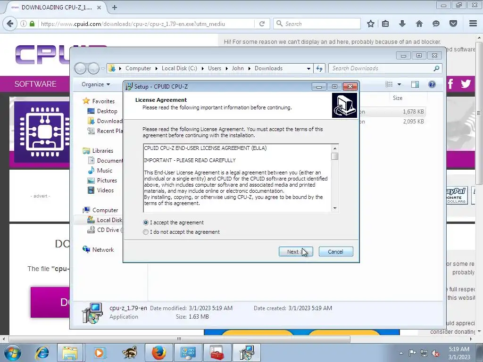Click Explorer refresh button beside address bar
The height and width of the screenshot is (362, 483).
pyautogui.click(x=319, y=68)
